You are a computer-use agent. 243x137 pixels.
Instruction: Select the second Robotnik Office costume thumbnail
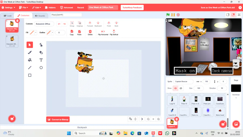pos(12,41)
